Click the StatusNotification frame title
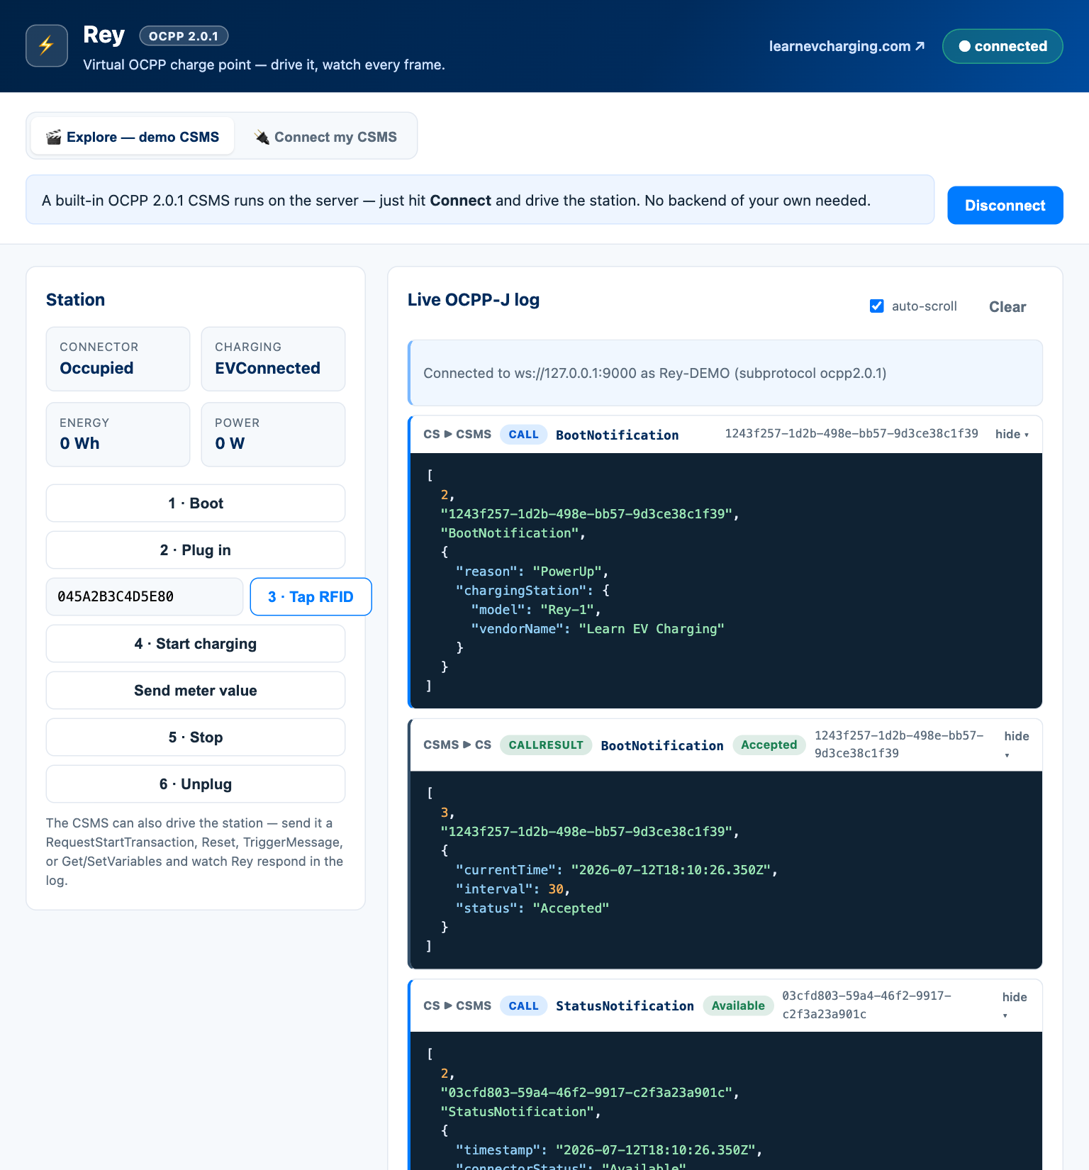1089x1170 pixels. click(x=625, y=1006)
